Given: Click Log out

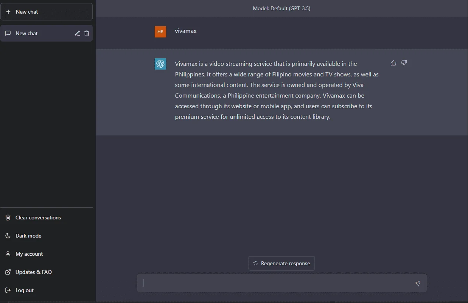Looking at the screenshot, I should 47,290.
